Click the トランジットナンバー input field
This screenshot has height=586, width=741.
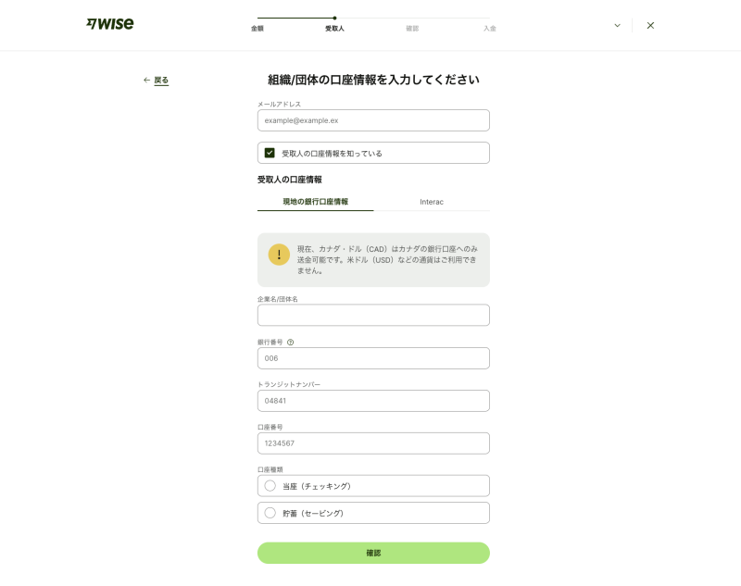373,401
